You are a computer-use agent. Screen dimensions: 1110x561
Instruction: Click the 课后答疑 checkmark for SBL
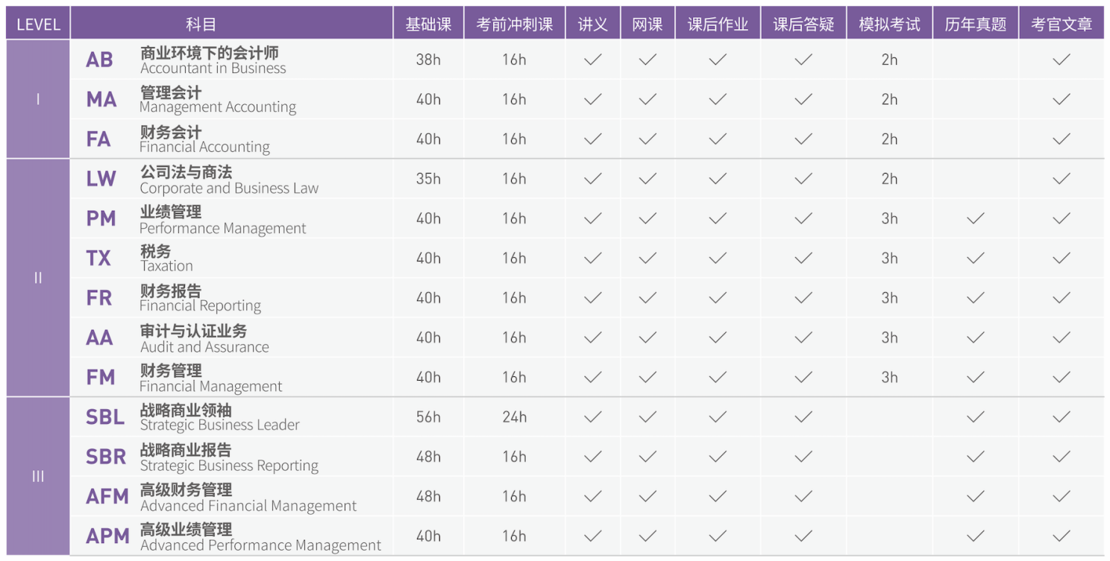[x=803, y=416]
